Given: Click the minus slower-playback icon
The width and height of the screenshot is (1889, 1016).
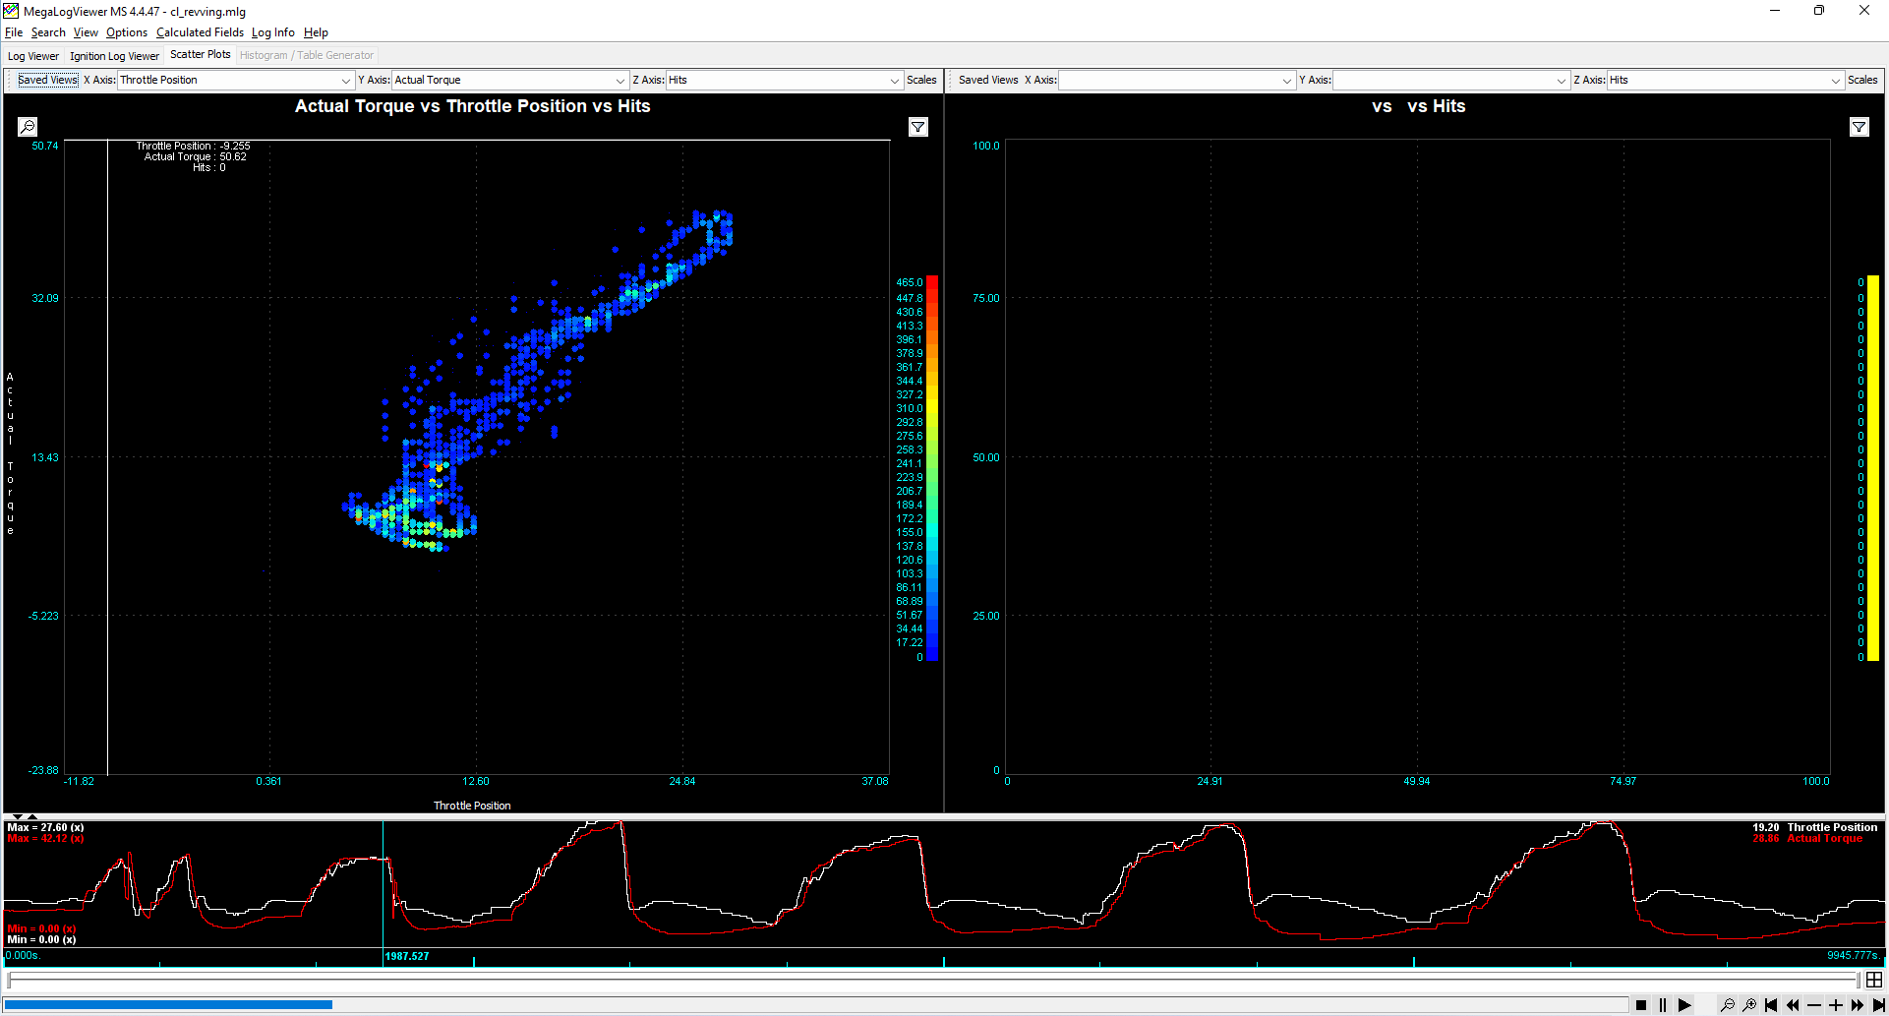Looking at the screenshot, I should (1814, 1005).
